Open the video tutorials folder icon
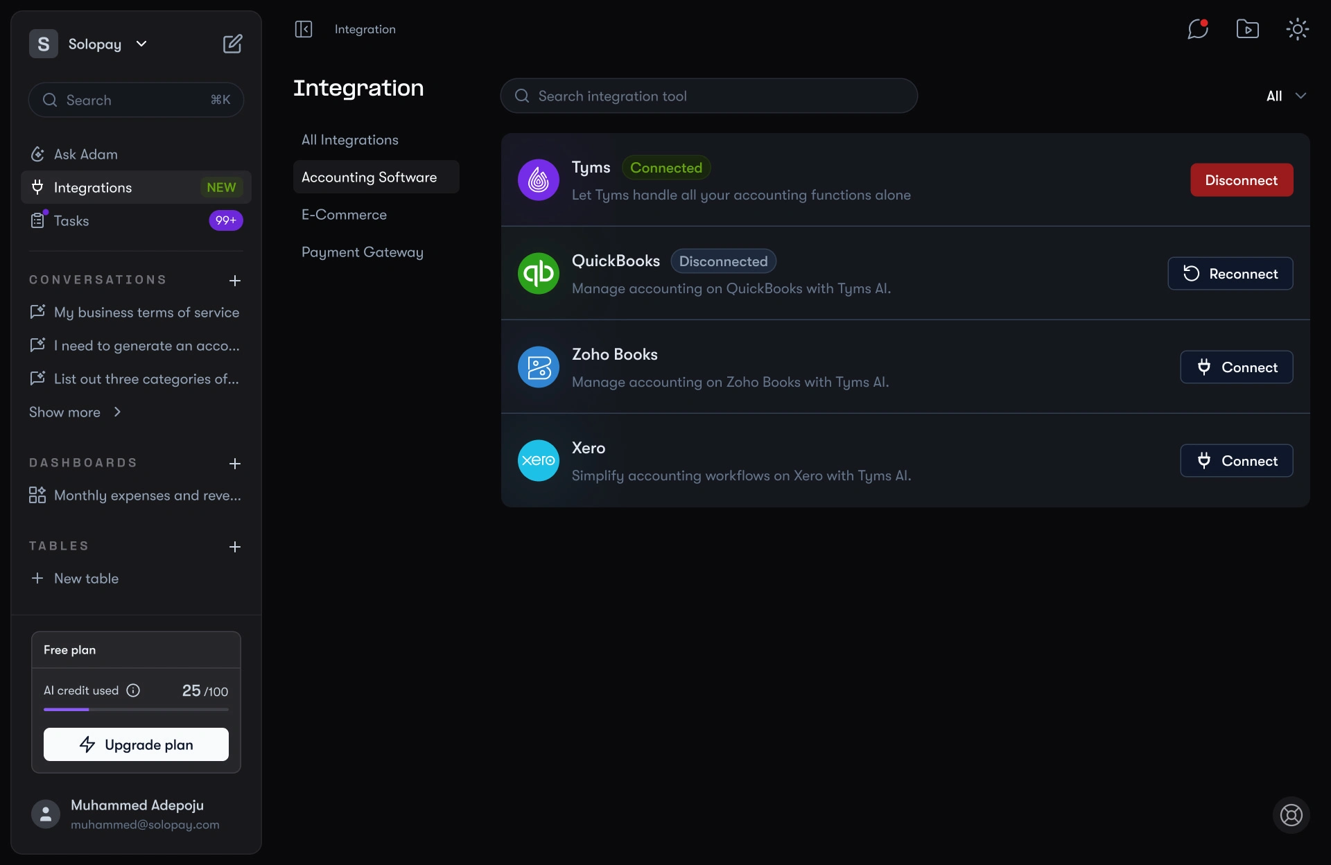 click(x=1247, y=29)
